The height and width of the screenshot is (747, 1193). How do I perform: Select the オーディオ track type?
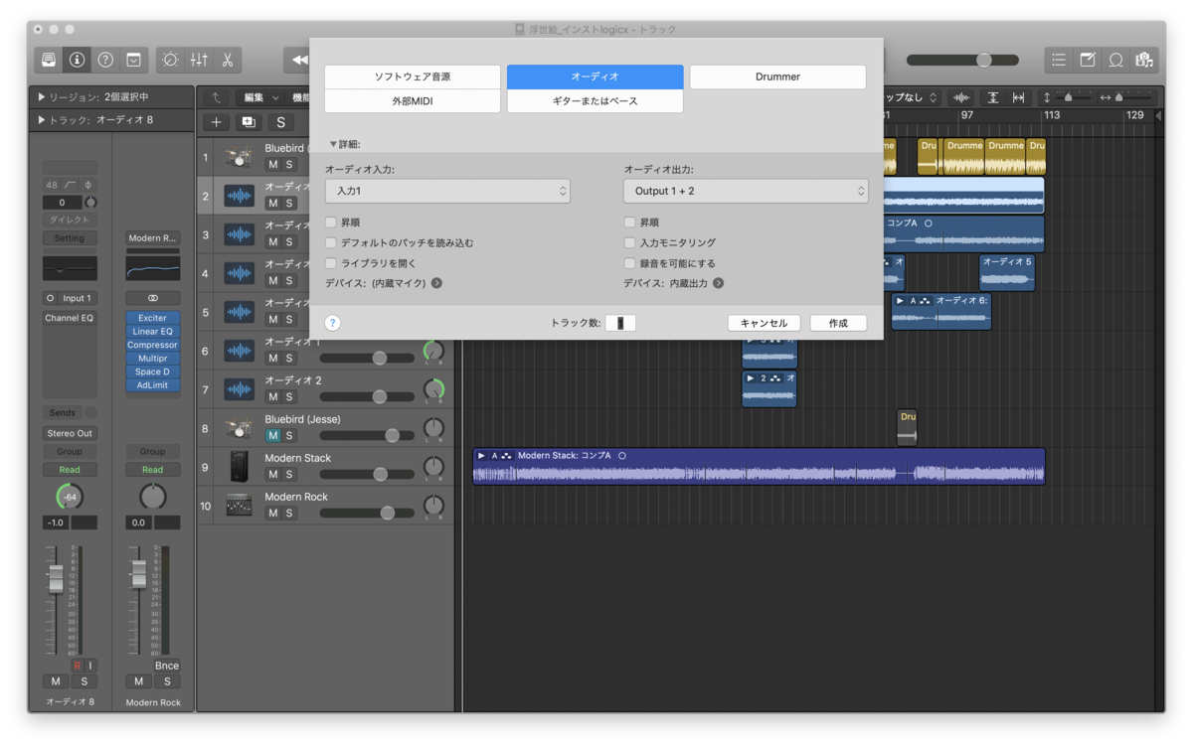click(595, 76)
